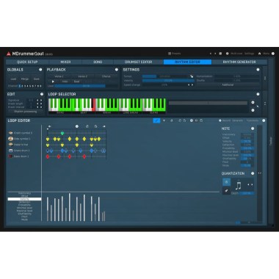Image resolution: width=279 pixels, height=279 pixels.
Task: Collapse the Settings panel using side arrows
Action: pos(265,78)
